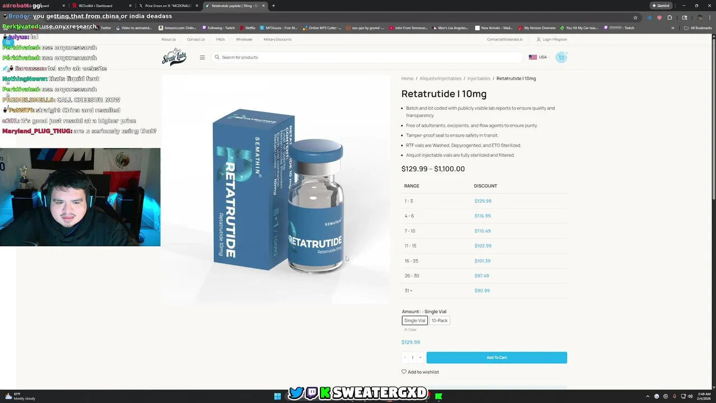Open the Following - Twitch bookmark
The height and width of the screenshot is (403, 716).
click(219, 28)
